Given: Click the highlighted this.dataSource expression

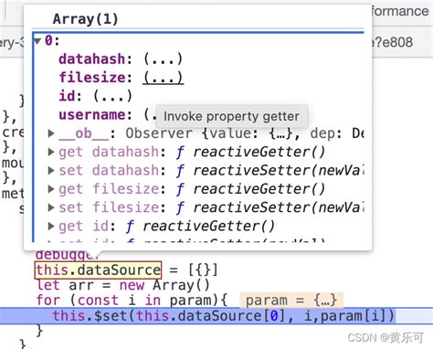Looking at the screenshot, I should click(98, 270).
